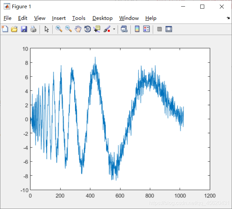Enable the Rotate 3D tool
The height and width of the screenshot is (209, 232).
88,29
